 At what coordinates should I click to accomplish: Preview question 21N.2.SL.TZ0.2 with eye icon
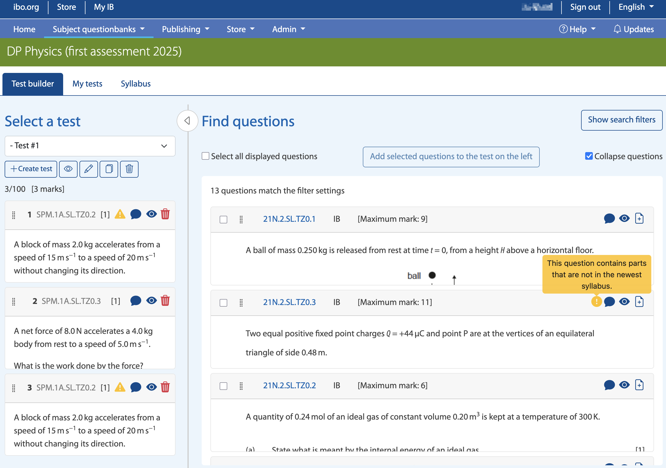point(624,385)
